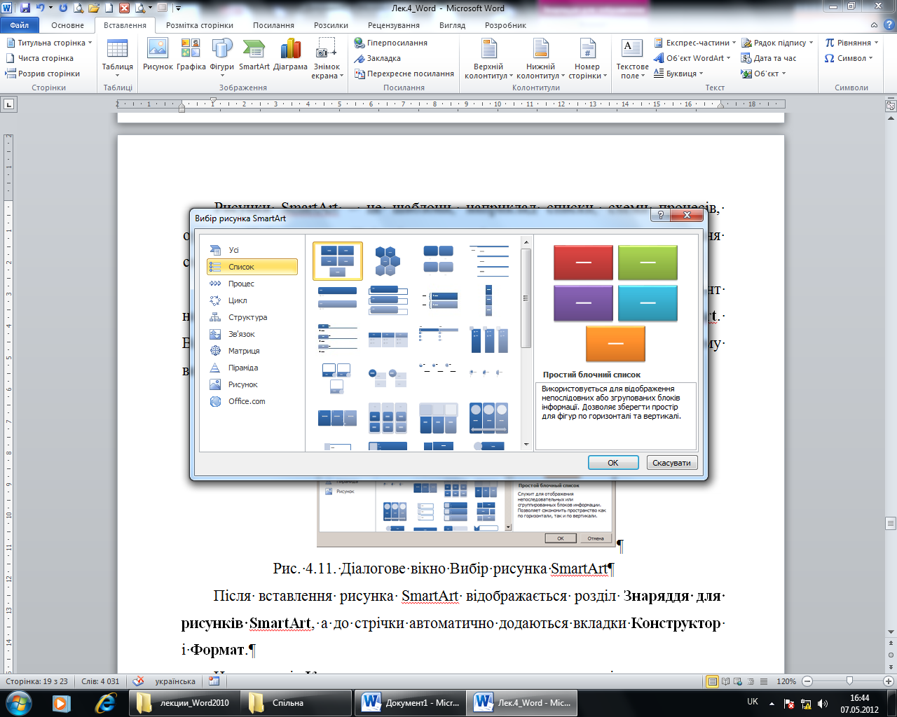Open Windows Start button

click(18, 702)
